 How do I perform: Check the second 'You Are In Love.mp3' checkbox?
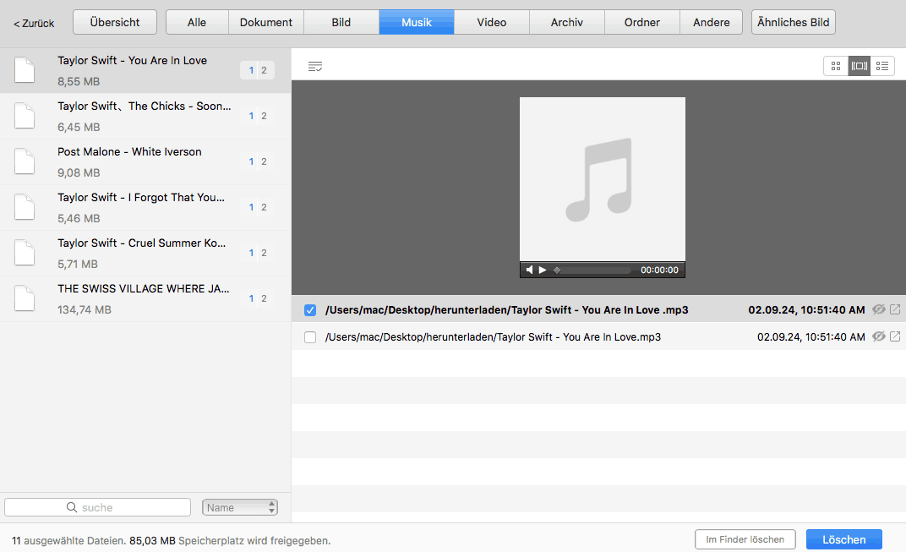pos(310,337)
